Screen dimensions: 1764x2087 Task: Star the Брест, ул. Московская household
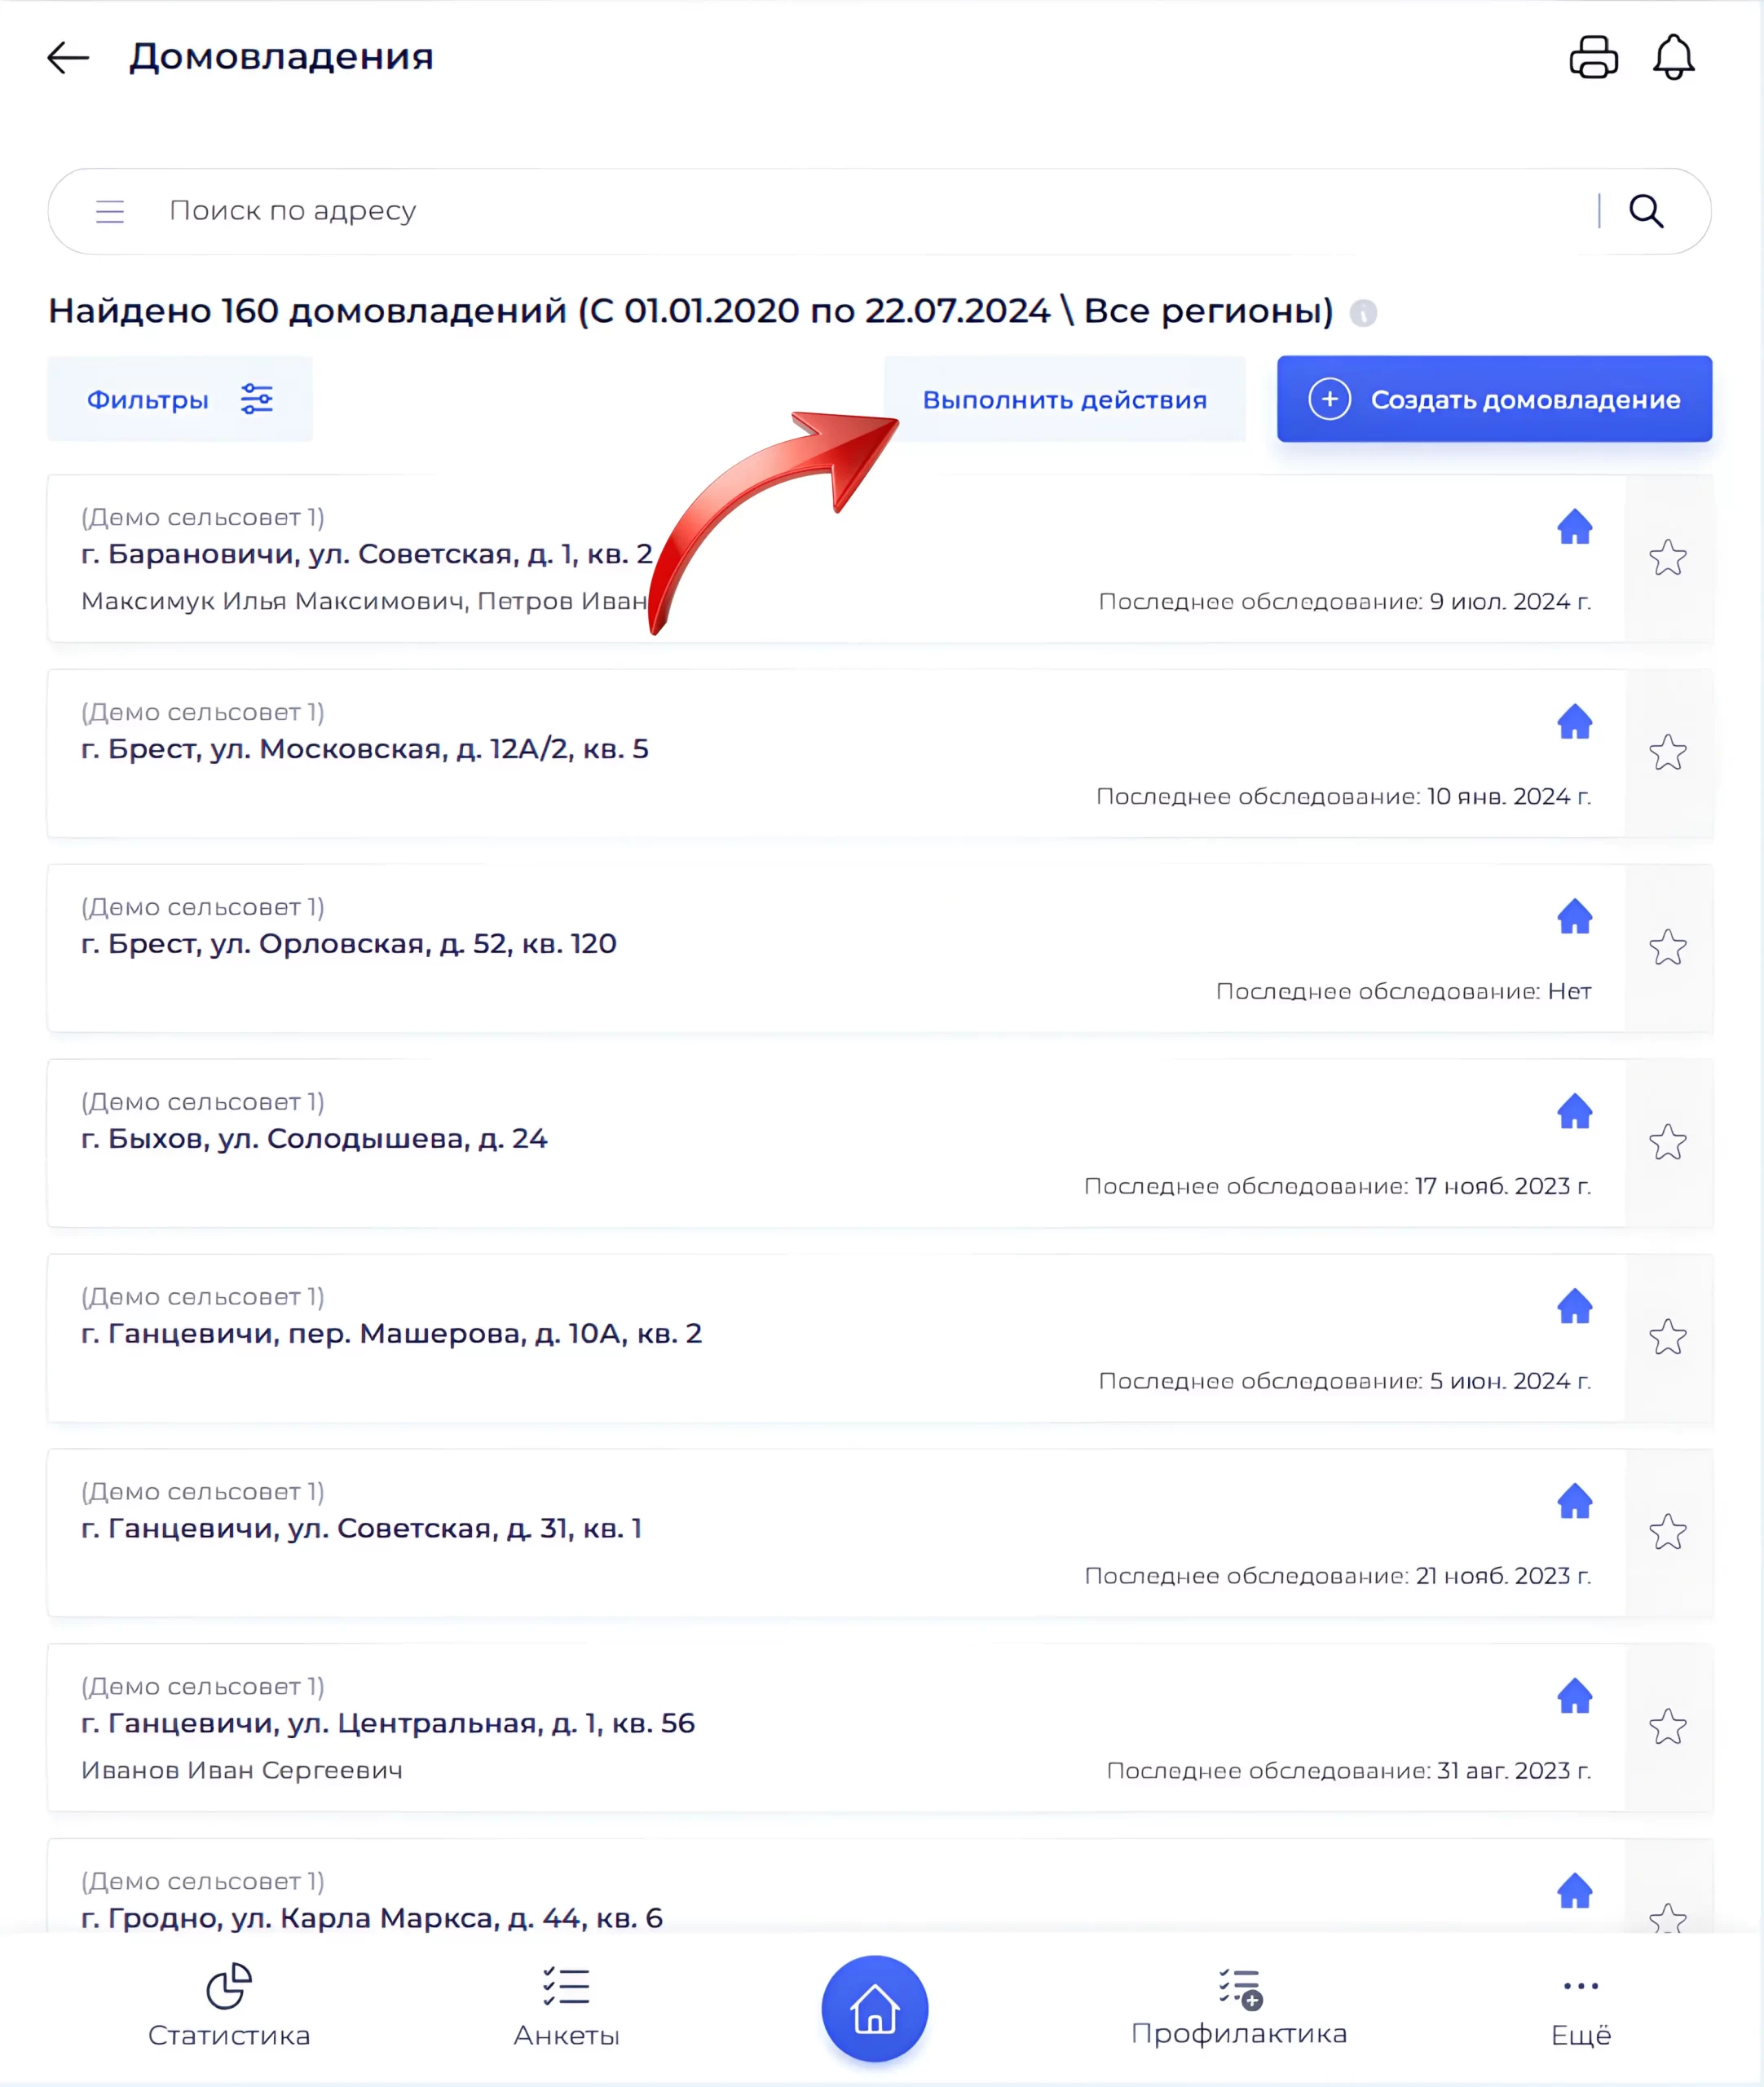click(1668, 753)
